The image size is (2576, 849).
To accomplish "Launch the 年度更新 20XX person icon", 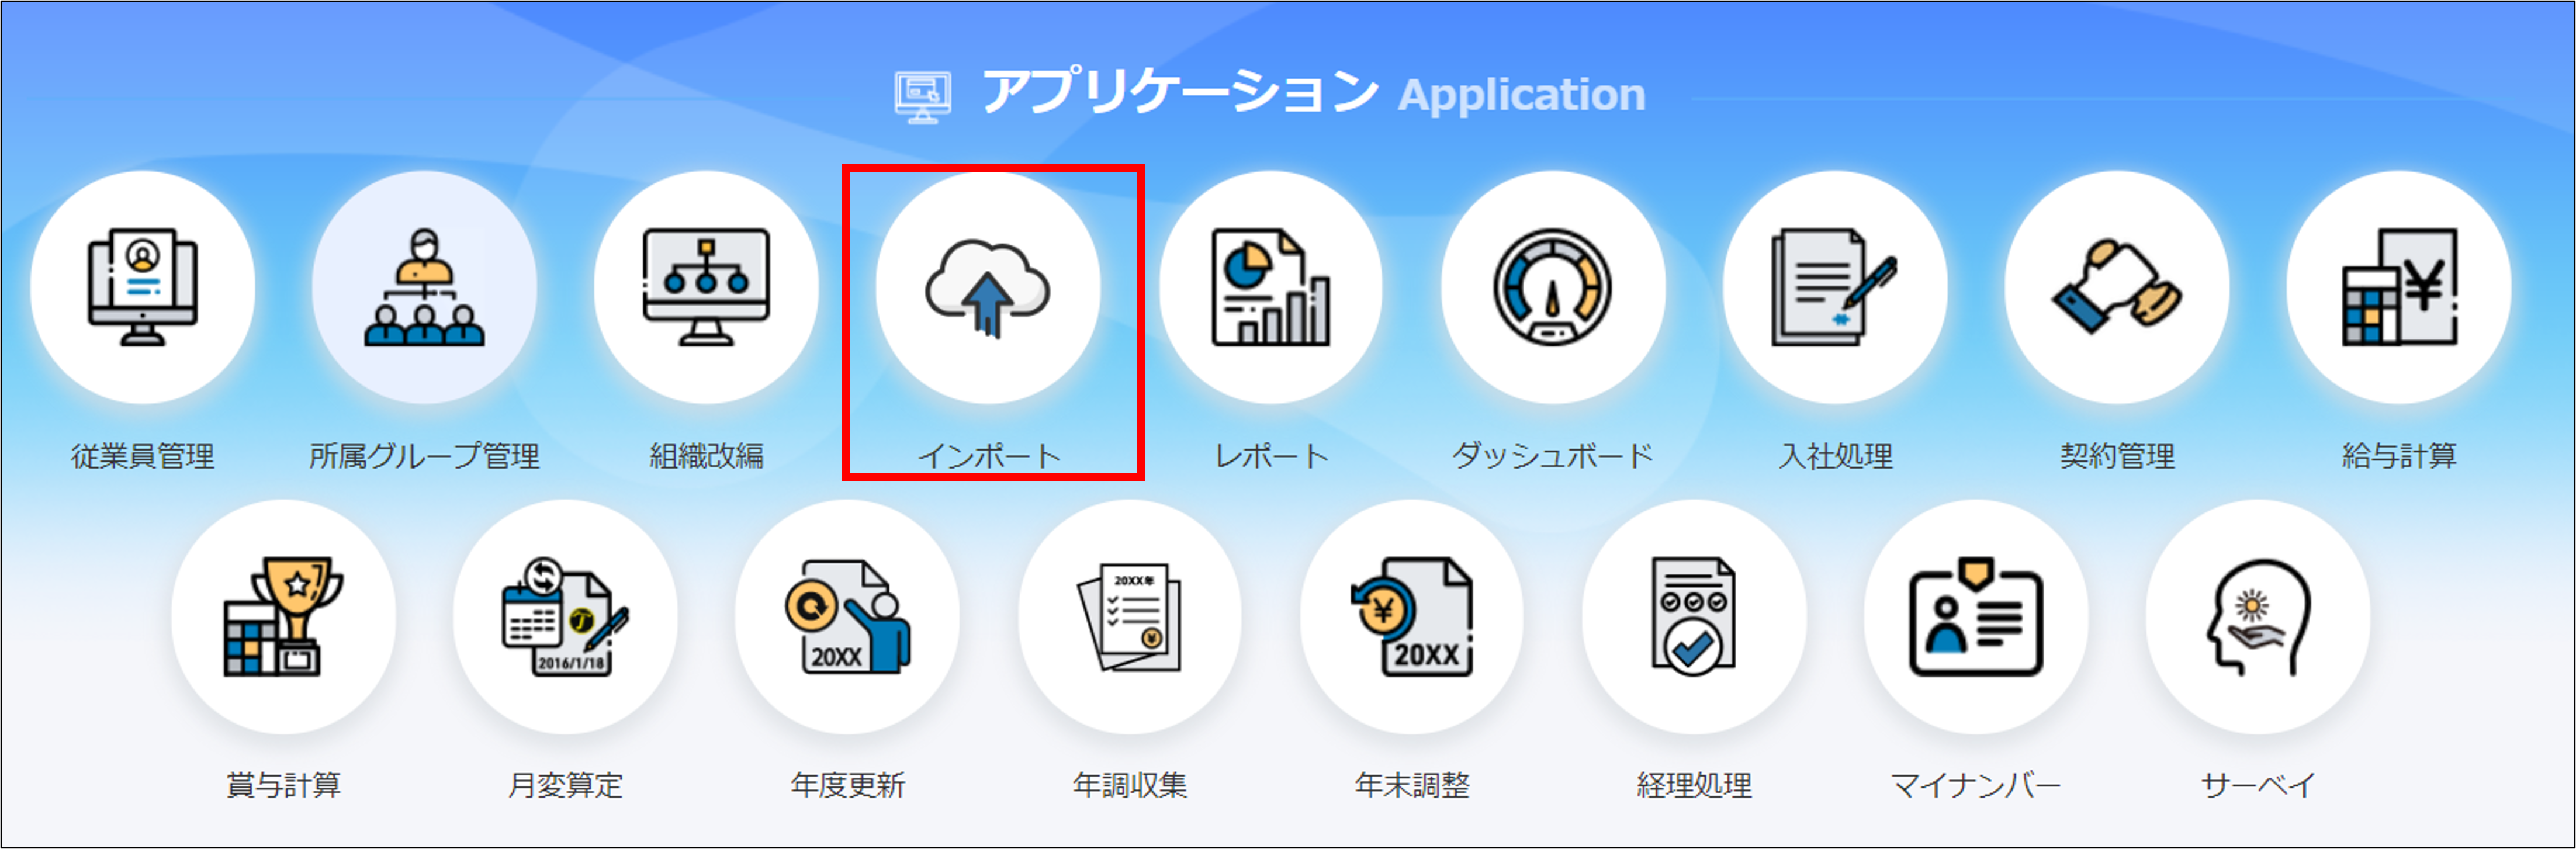I will click(847, 617).
